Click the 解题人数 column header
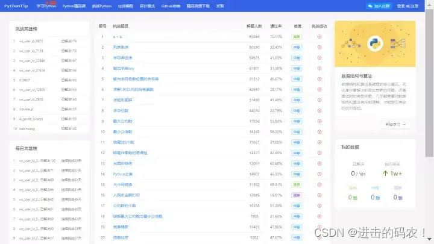 pyautogui.click(x=254, y=26)
